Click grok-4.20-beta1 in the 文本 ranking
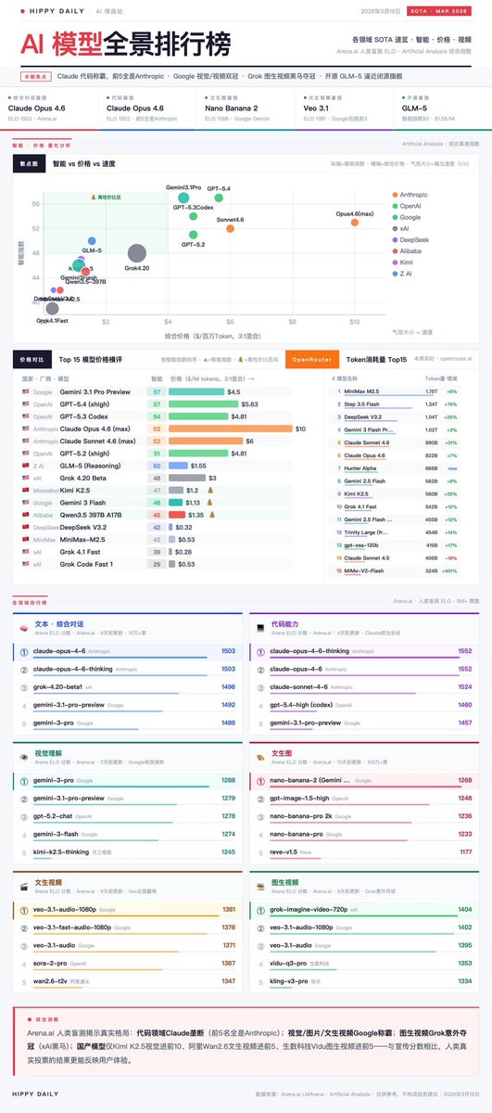 57,687
